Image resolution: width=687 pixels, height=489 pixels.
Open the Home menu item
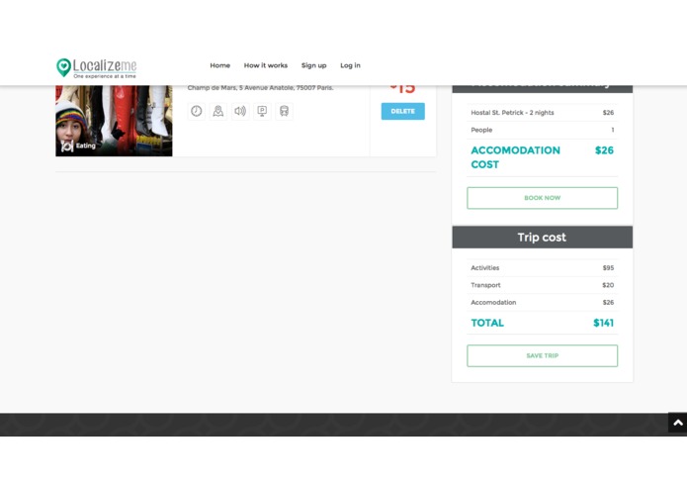point(220,65)
